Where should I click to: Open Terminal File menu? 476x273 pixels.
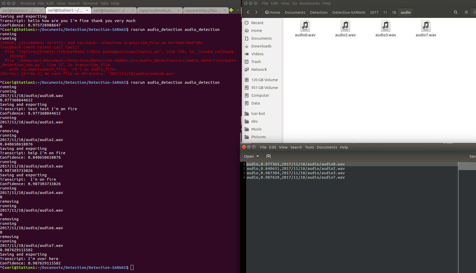(x=41, y=3)
